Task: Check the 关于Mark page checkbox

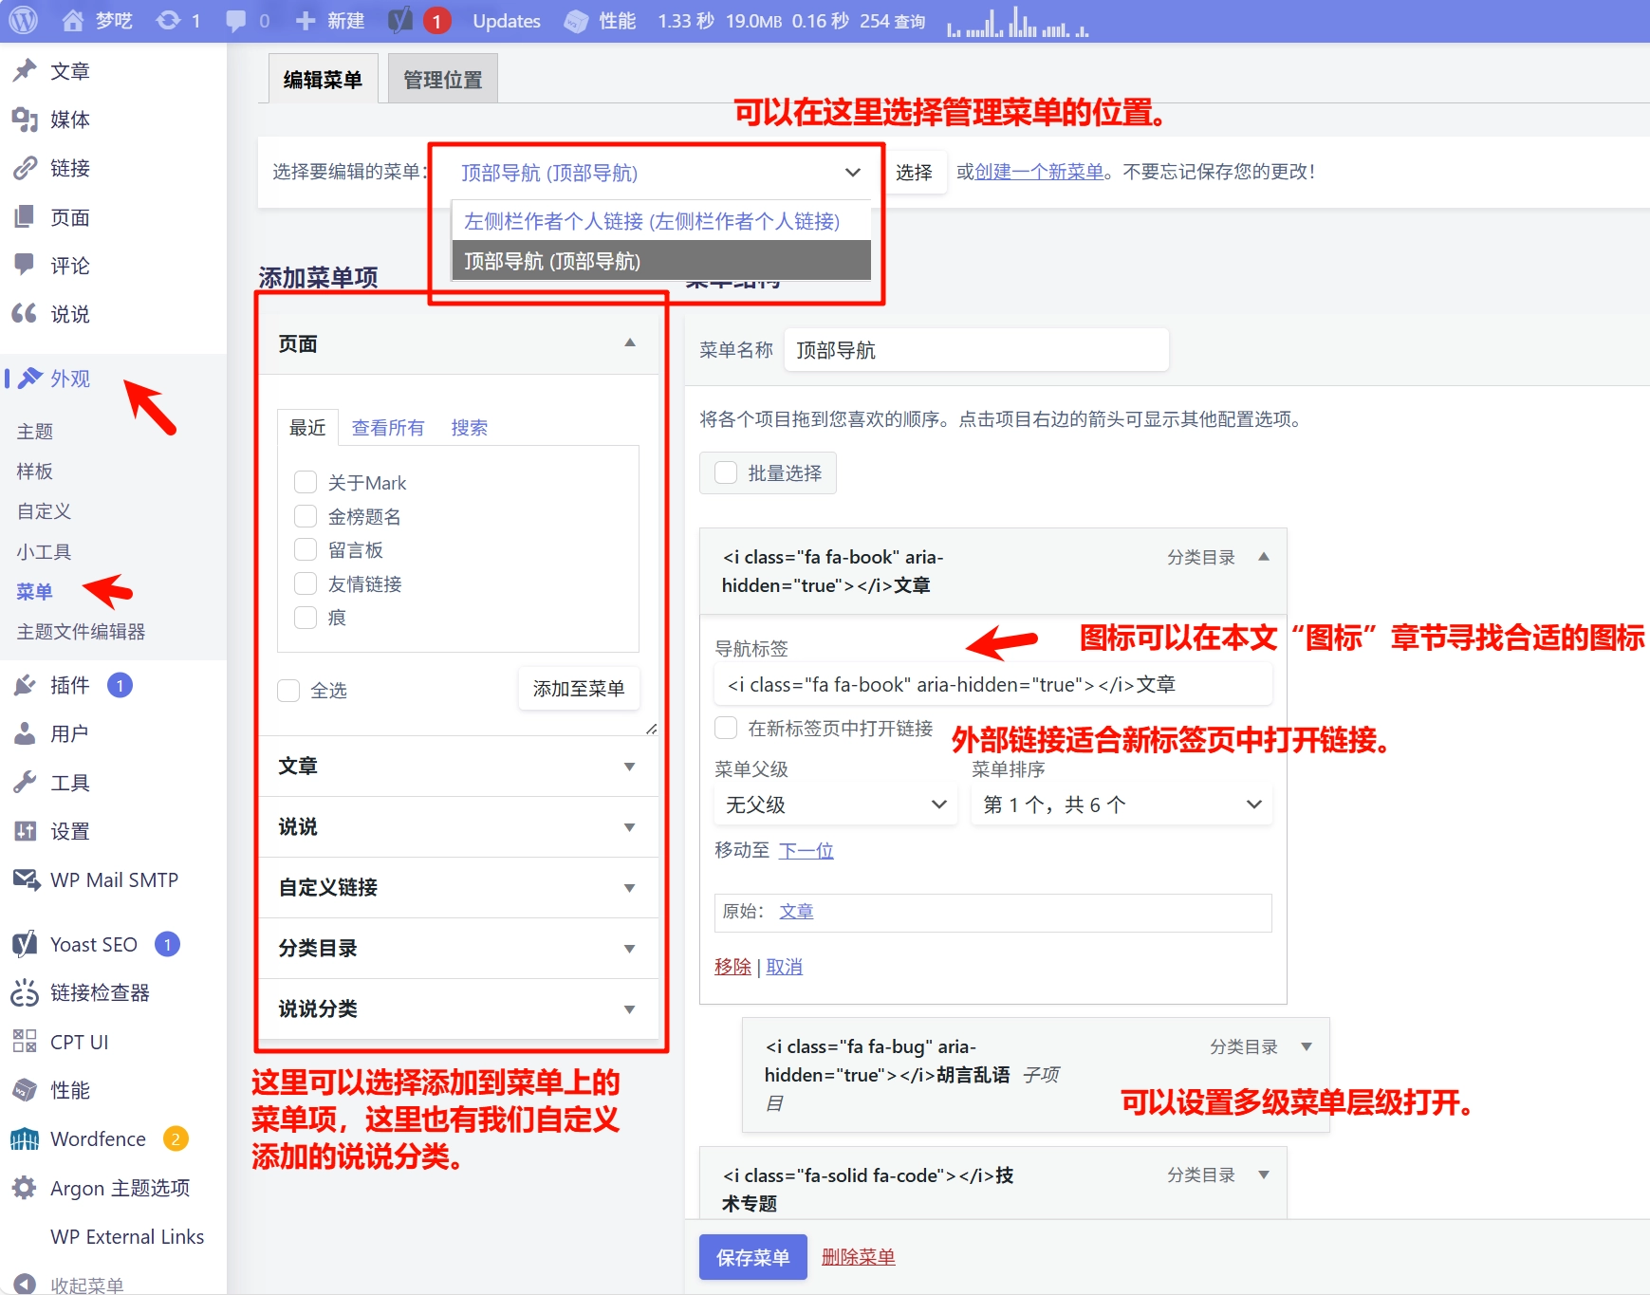Action: (306, 482)
